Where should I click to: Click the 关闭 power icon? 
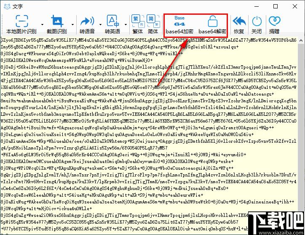point(257,21)
